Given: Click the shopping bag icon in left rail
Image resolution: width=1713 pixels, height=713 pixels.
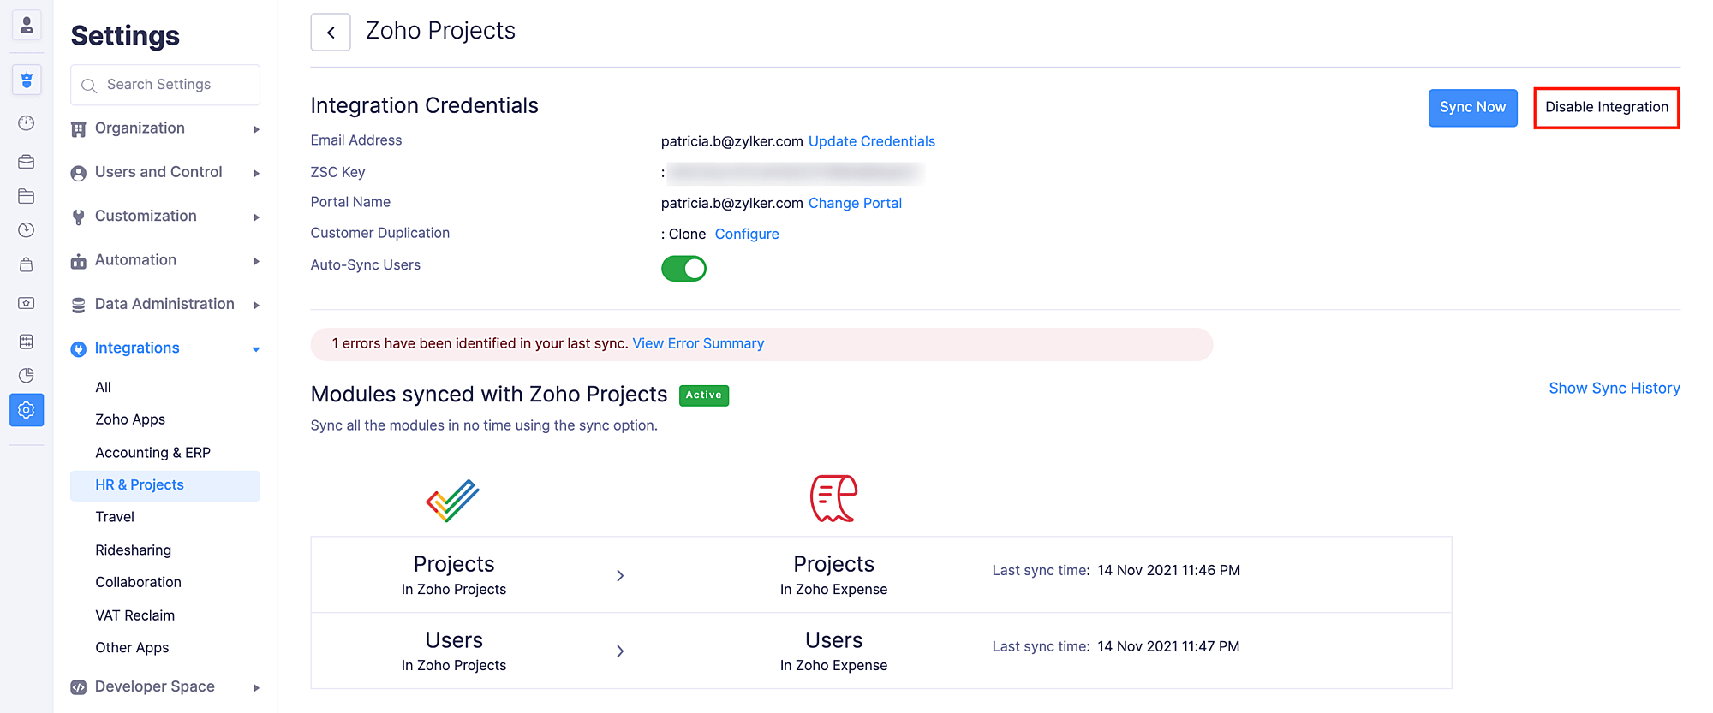Looking at the screenshot, I should click(x=27, y=264).
